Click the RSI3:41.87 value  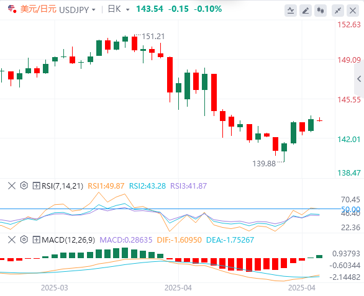coord(188,186)
